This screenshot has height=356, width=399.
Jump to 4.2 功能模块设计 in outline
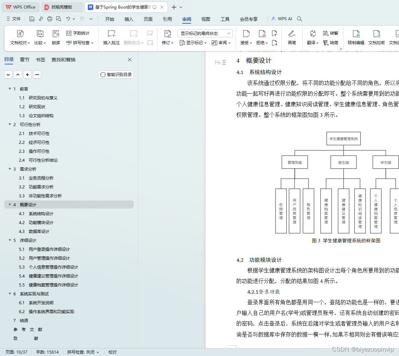[x=36, y=222]
